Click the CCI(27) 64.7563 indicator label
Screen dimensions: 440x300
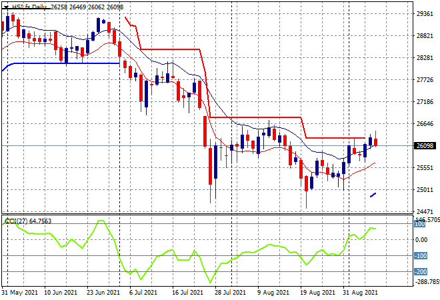(29, 221)
